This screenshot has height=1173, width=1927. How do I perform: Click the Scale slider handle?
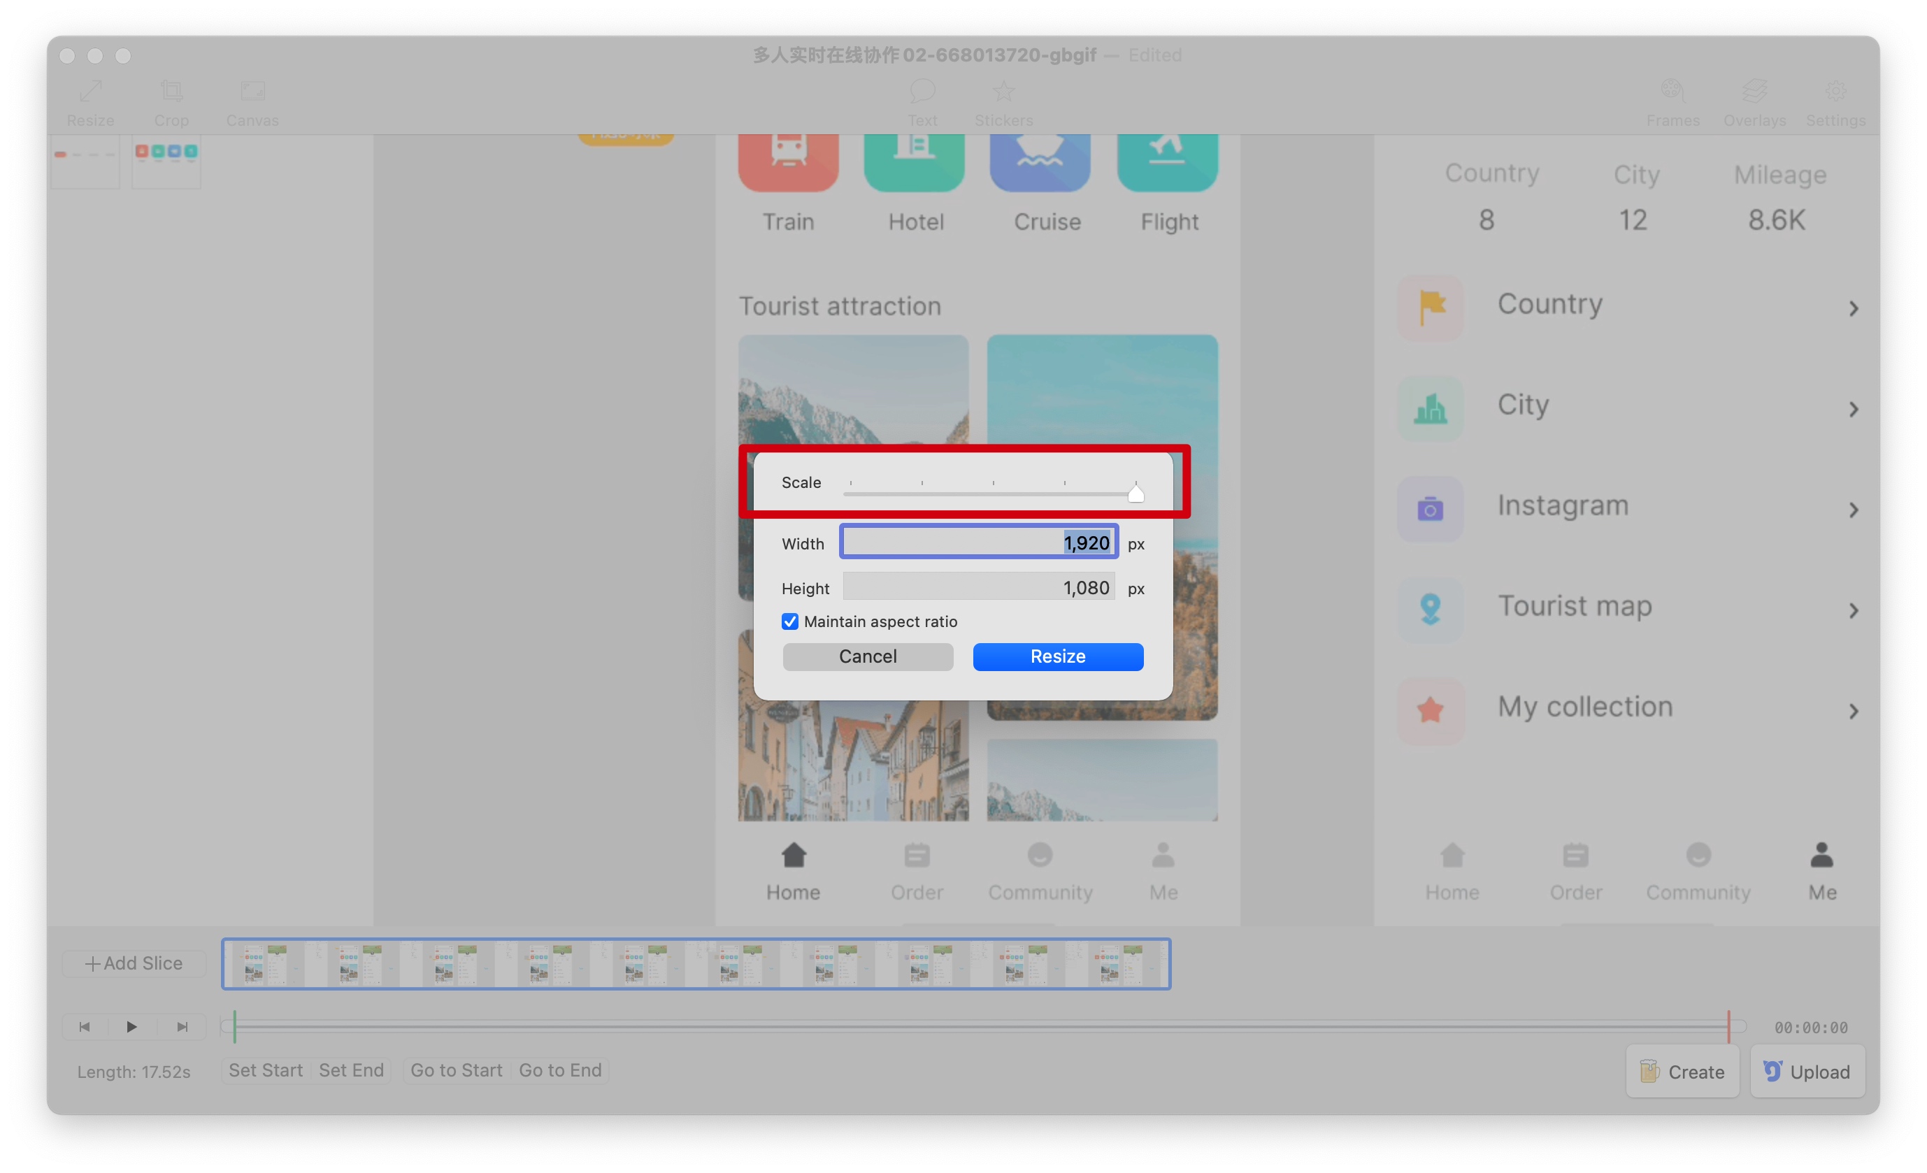(x=1136, y=494)
